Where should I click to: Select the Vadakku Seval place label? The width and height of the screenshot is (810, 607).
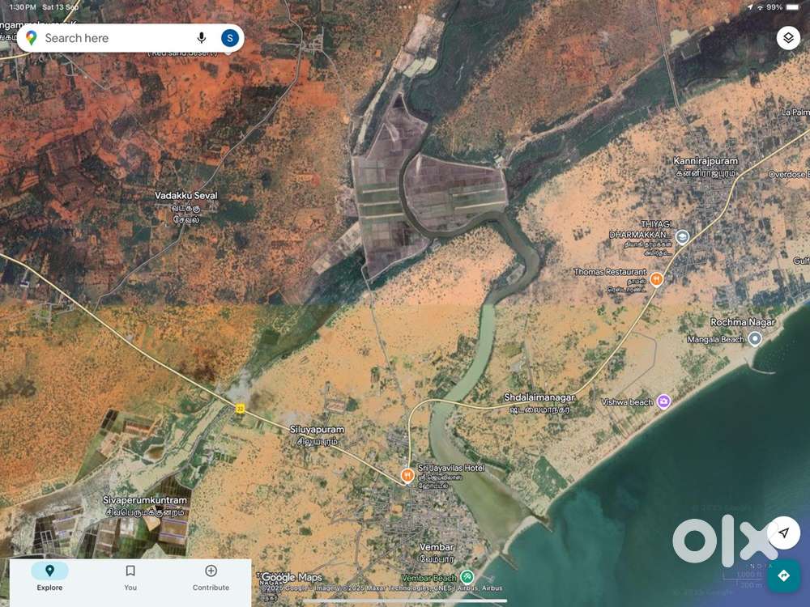[x=186, y=196]
